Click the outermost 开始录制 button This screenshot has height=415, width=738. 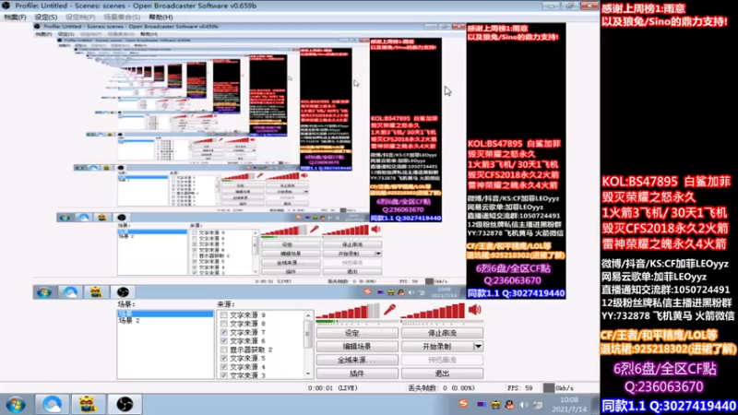(x=437, y=347)
